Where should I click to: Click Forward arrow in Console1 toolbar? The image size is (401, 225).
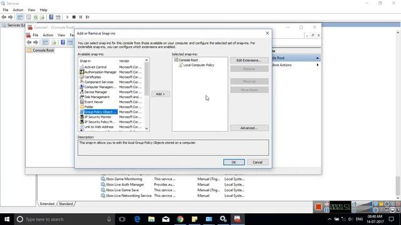pyautogui.click(x=36, y=42)
